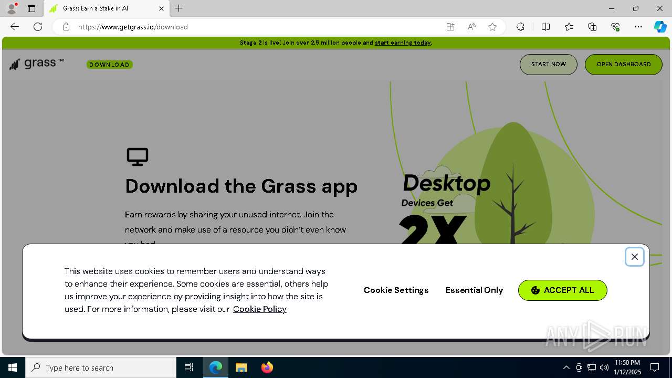672x378 pixels.
Task: Open the Tab actions menu icon
Action: pos(31,8)
